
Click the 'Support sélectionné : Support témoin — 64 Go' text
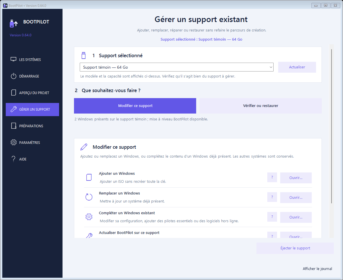(x=201, y=39)
